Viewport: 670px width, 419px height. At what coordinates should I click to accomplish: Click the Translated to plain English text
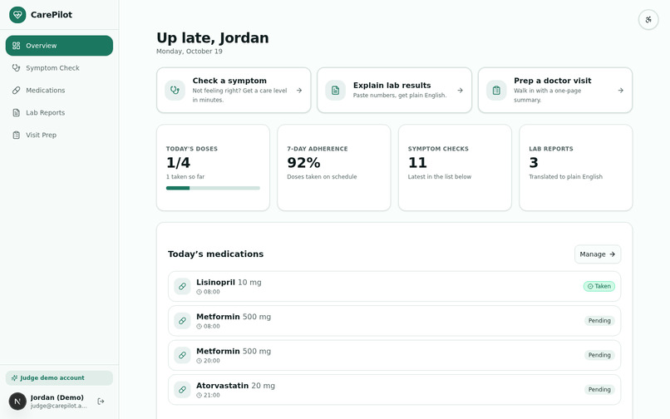(x=566, y=176)
